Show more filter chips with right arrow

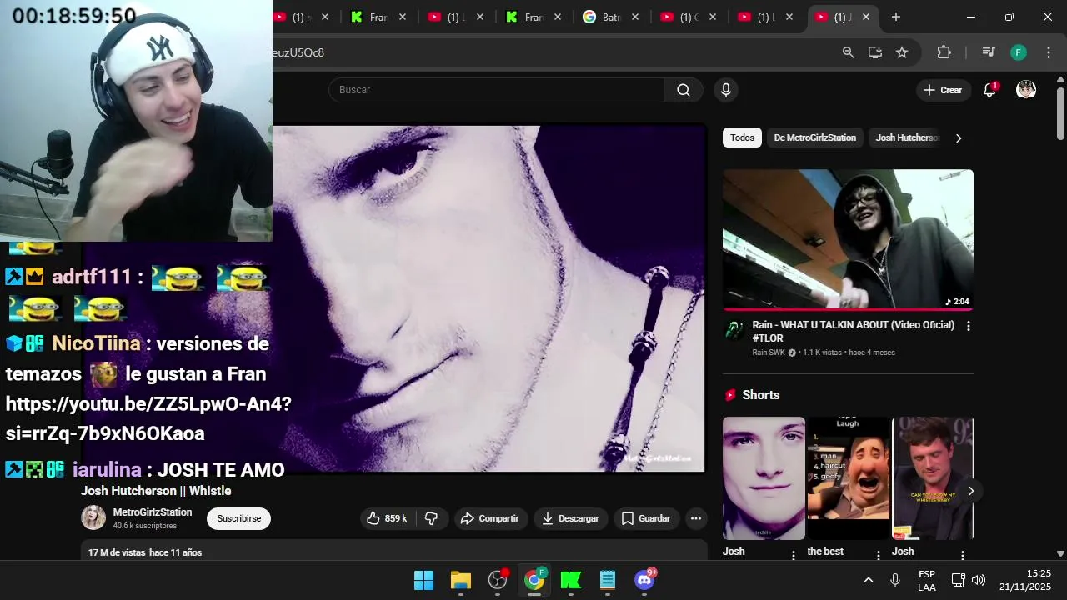(x=959, y=138)
